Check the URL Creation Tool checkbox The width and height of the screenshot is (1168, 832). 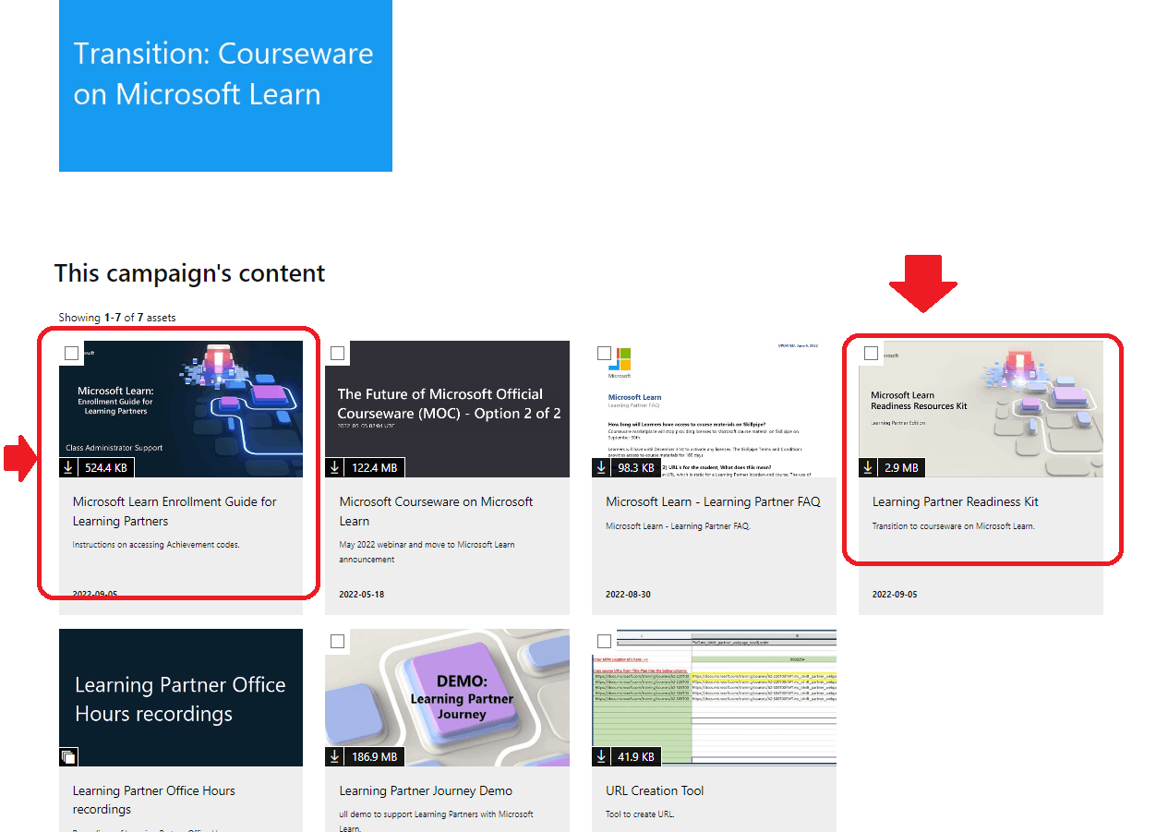(604, 642)
